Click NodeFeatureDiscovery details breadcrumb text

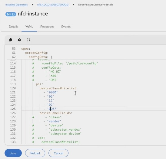point(96,5)
